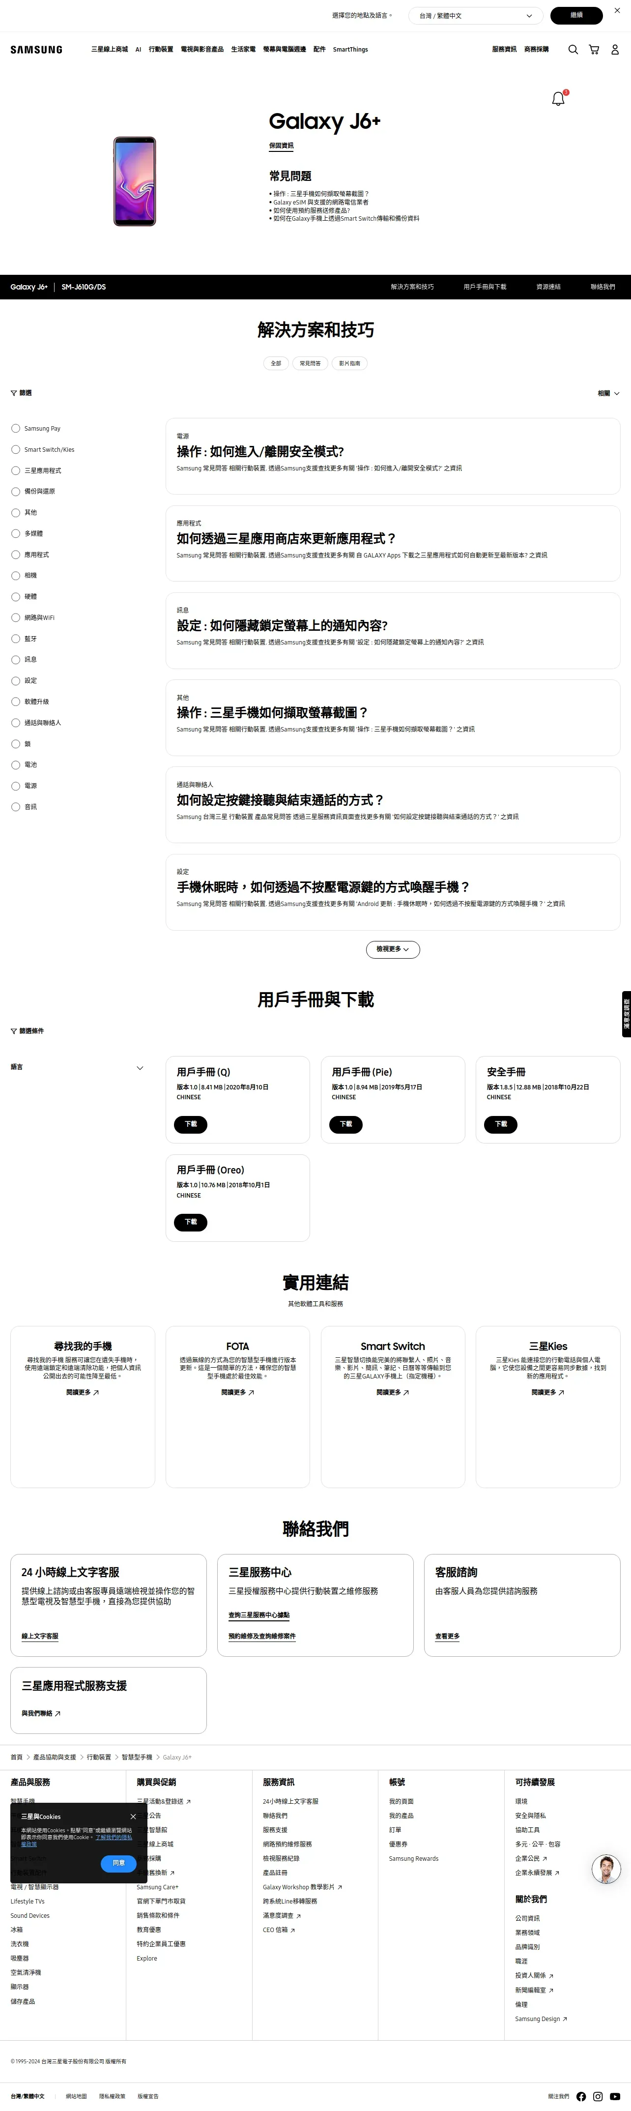Image resolution: width=631 pixels, height=2111 pixels.
Task: Click the notification bell icon
Action: (559, 99)
